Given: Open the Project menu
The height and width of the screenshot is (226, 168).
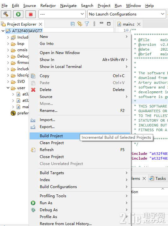Looking at the screenshot, I should (104, 6).
